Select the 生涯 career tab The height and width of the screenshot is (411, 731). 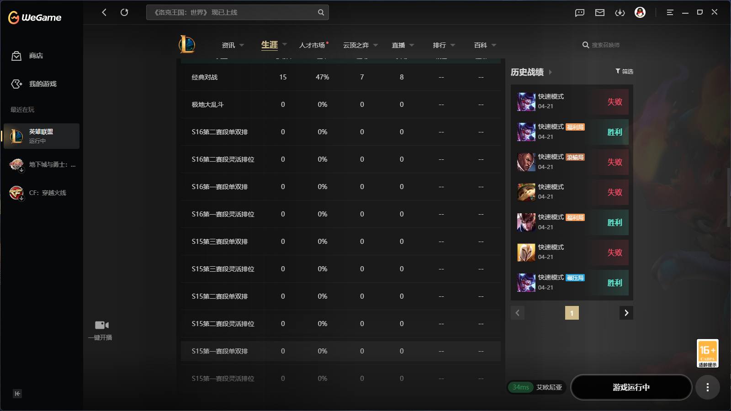[x=270, y=45]
